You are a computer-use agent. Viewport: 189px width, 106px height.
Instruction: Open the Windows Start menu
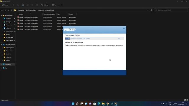tap(73, 104)
